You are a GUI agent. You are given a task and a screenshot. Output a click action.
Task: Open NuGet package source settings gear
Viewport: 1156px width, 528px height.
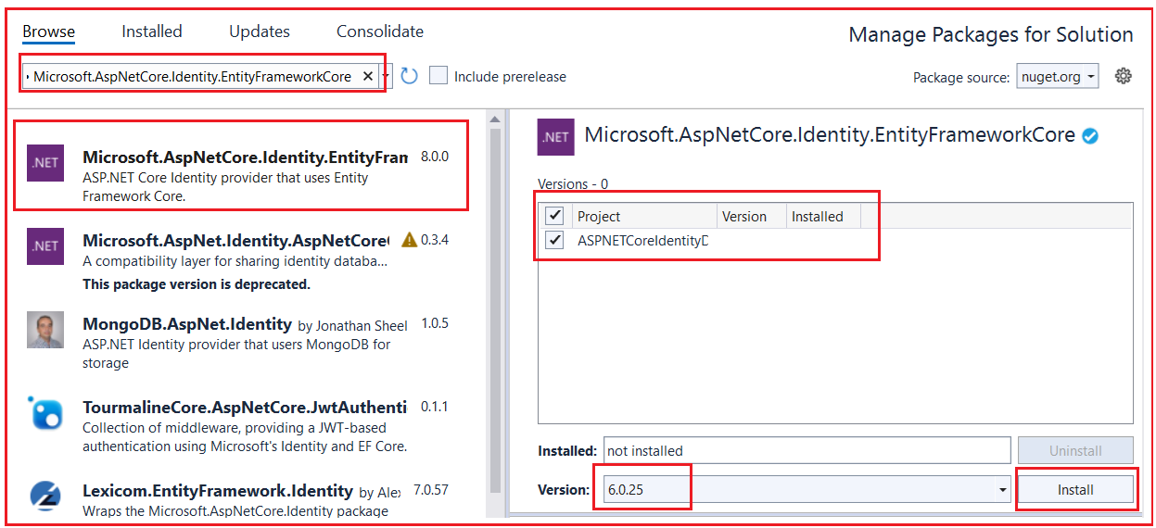1124,76
